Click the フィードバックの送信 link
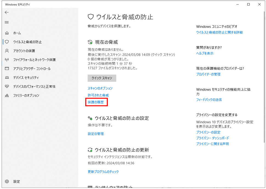 pos(209,100)
